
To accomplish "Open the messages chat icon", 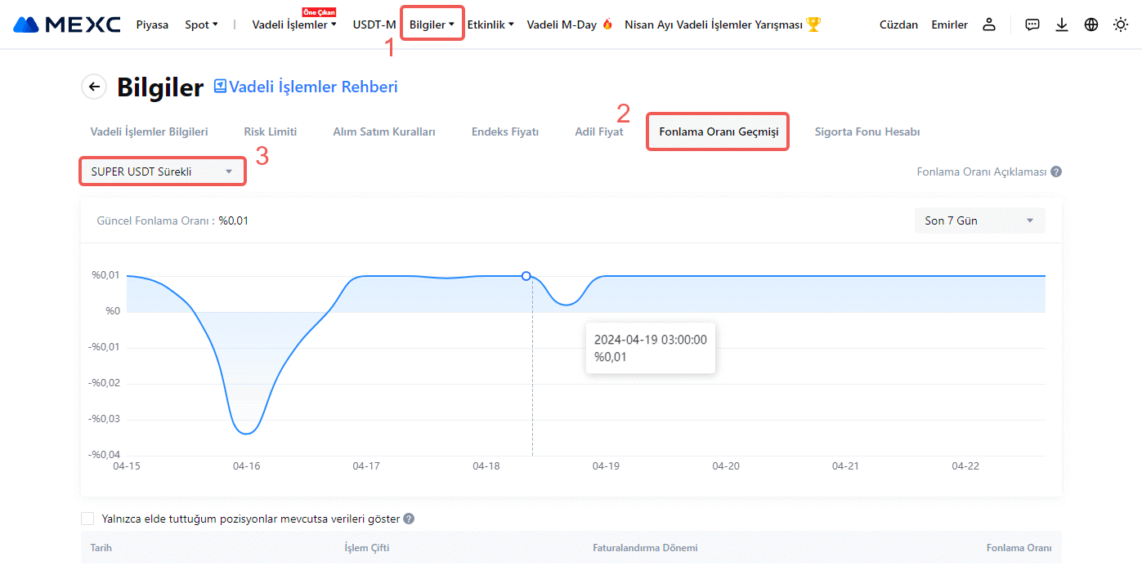I will tap(1032, 24).
